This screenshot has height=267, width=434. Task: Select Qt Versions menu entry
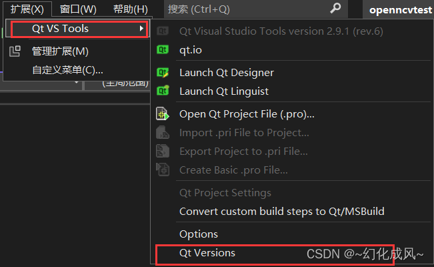[207, 253]
